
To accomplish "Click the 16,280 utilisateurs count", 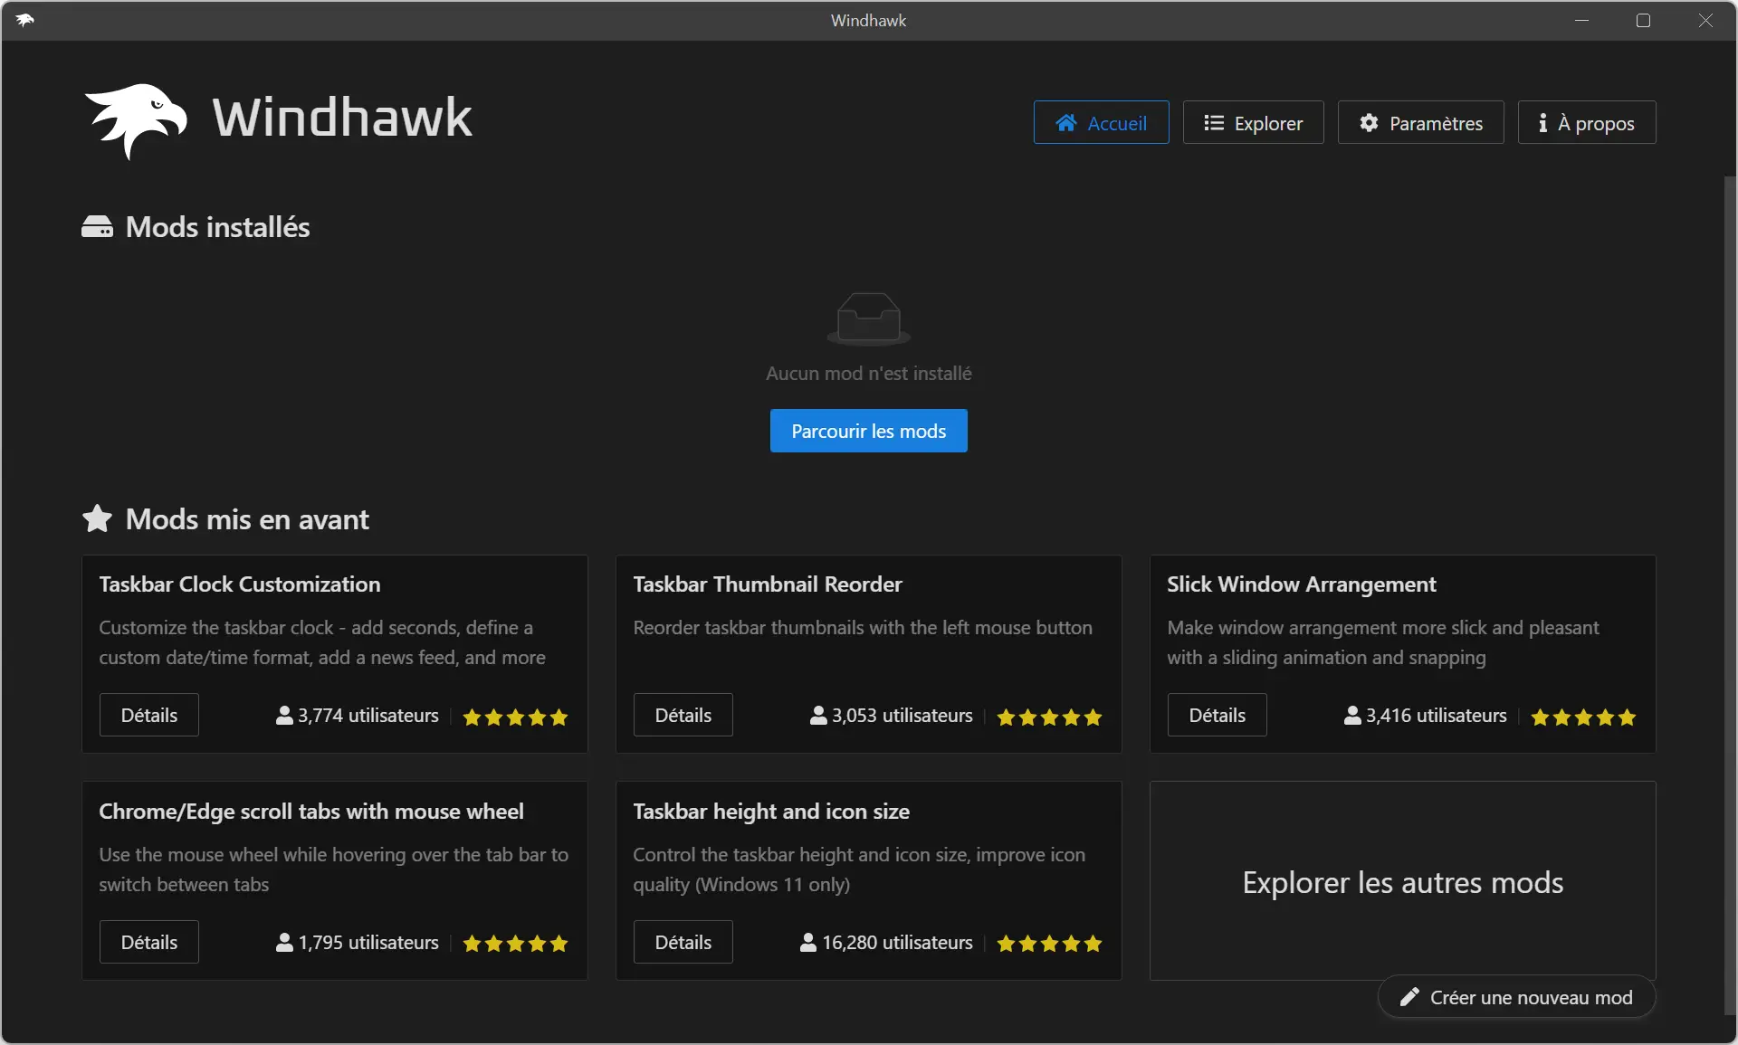I will 897,942.
